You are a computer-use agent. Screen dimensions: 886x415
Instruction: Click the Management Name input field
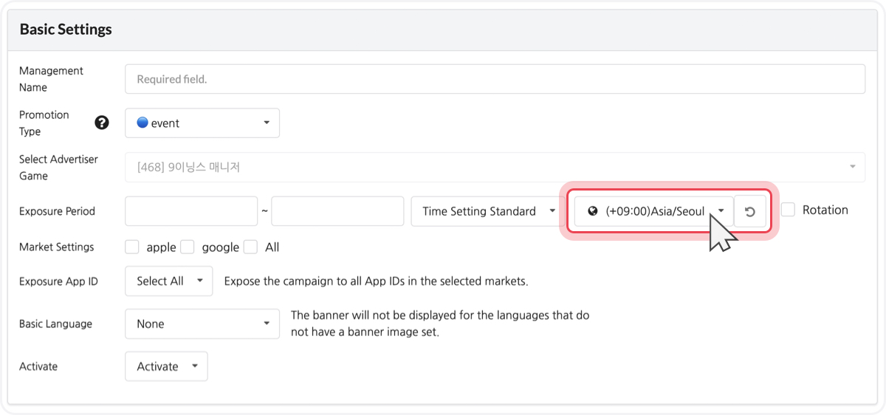(495, 79)
